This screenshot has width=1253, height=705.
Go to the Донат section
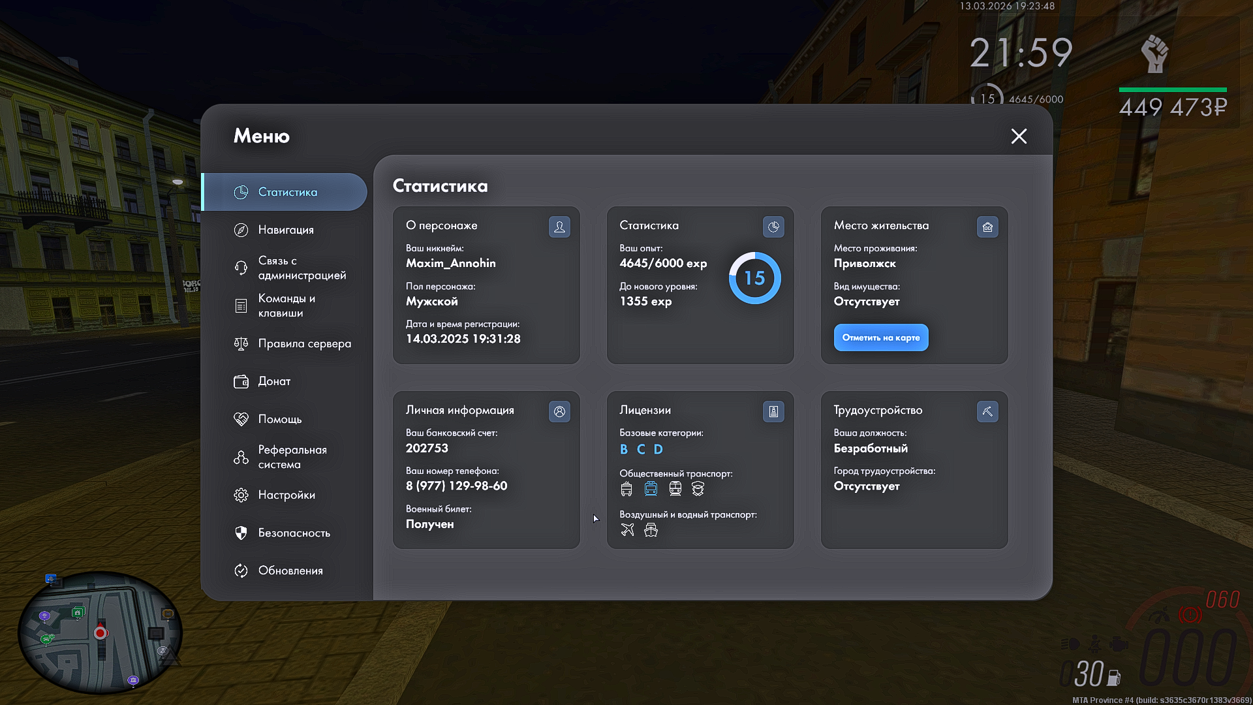tap(274, 381)
